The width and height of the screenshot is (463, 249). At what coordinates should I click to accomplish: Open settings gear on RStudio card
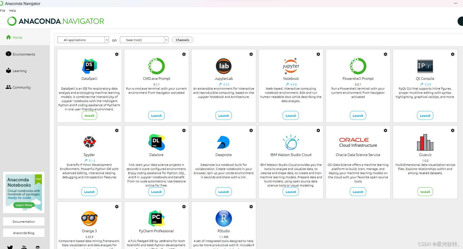click(251, 207)
